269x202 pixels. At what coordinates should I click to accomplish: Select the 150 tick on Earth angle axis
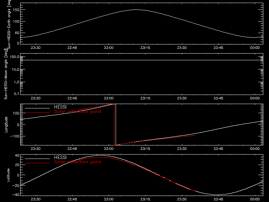coord(16,10)
